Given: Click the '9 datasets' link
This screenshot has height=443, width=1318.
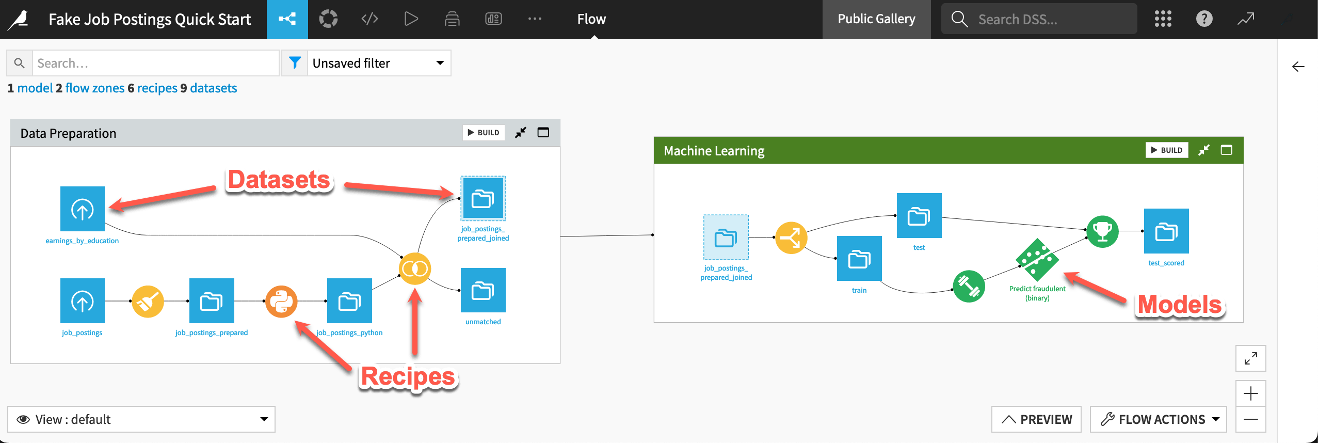Looking at the screenshot, I should pyautogui.click(x=208, y=88).
